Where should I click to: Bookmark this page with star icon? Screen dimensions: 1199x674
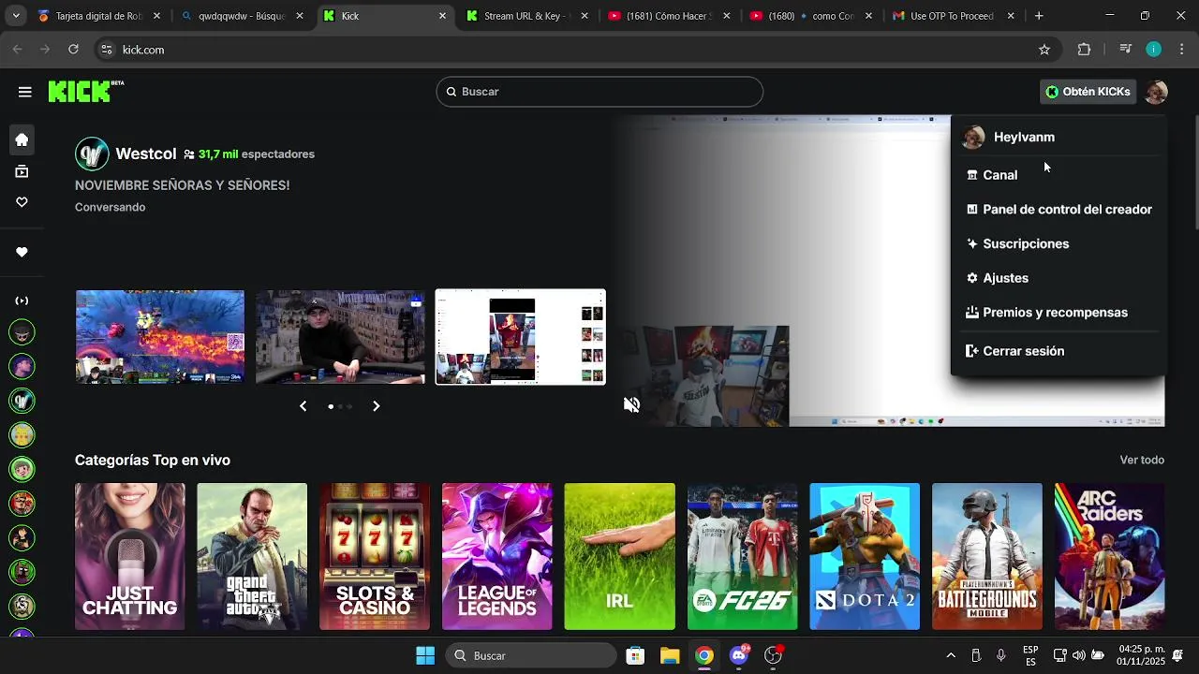pos(1044,50)
